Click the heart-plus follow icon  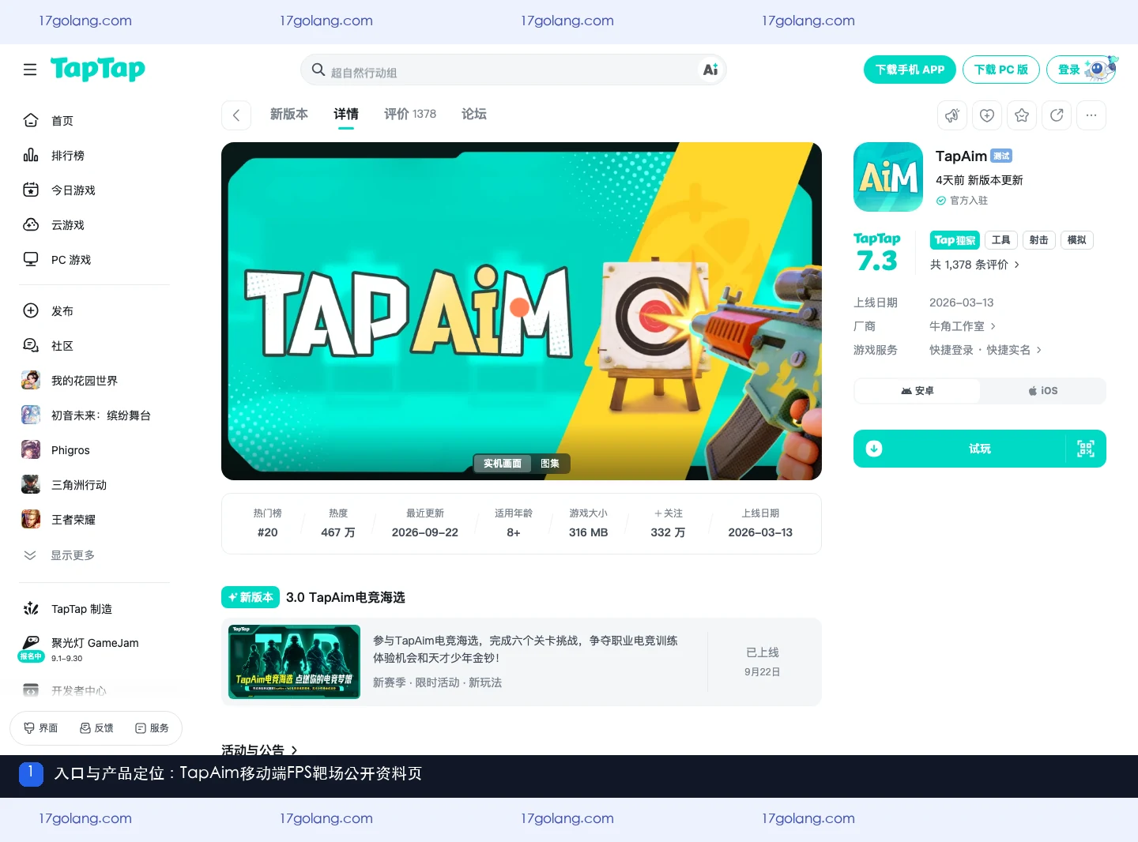[x=987, y=115]
